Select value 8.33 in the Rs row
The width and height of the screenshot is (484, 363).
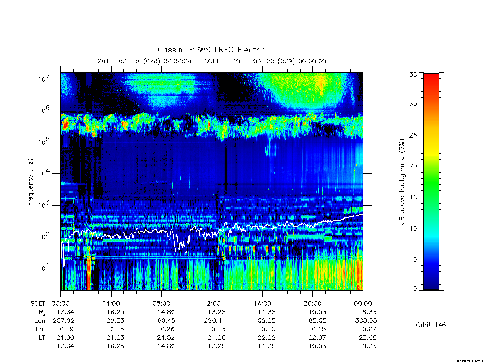370,312
